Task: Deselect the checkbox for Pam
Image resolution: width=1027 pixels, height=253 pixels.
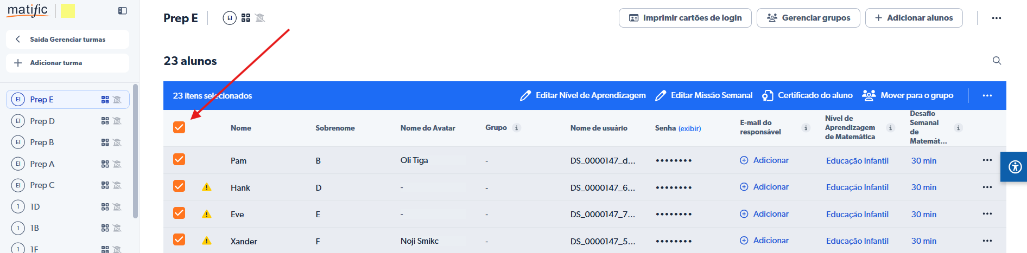Action: pyautogui.click(x=179, y=159)
